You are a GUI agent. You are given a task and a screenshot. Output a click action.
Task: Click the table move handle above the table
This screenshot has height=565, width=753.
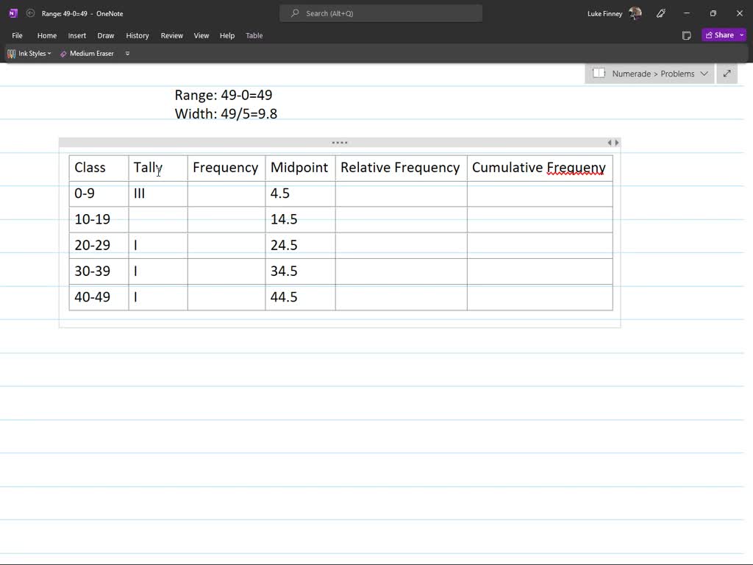[339, 142]
